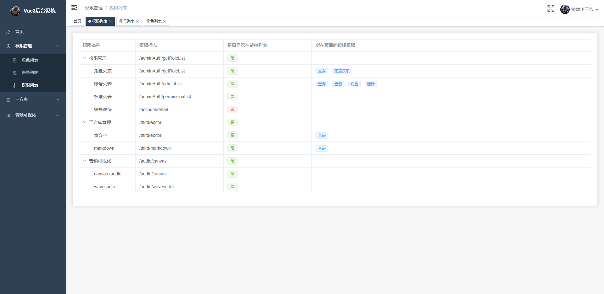
Task: Select the active 权限列表 tab
Action: [100, 21]
